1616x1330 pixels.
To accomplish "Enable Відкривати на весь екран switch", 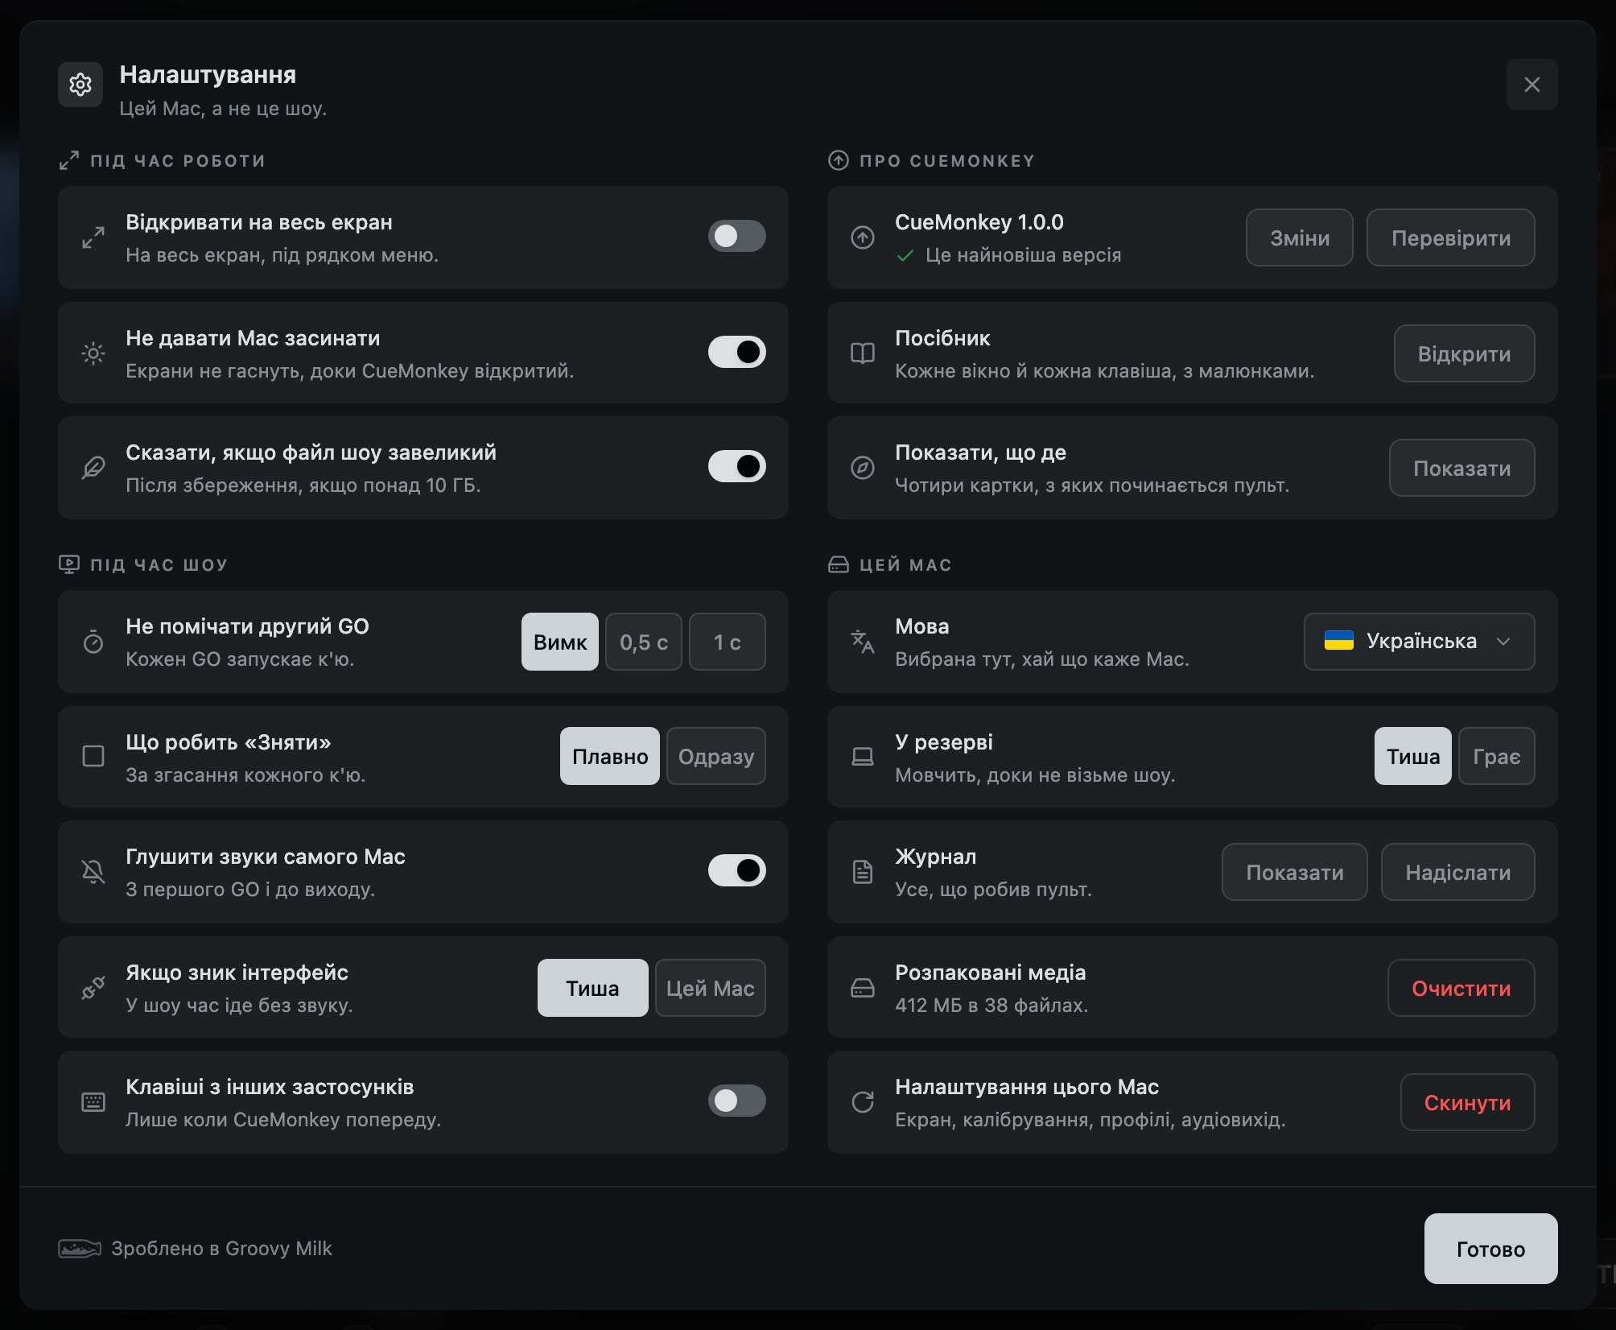I will pyautogui.click(x=736, y=236).
